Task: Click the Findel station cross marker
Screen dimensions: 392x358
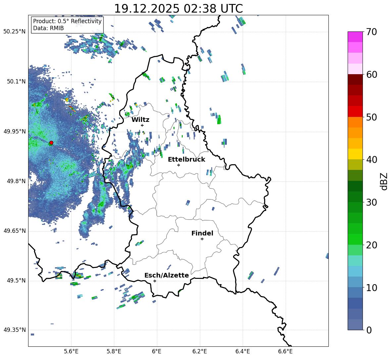Action: click(x=202, y=239)
